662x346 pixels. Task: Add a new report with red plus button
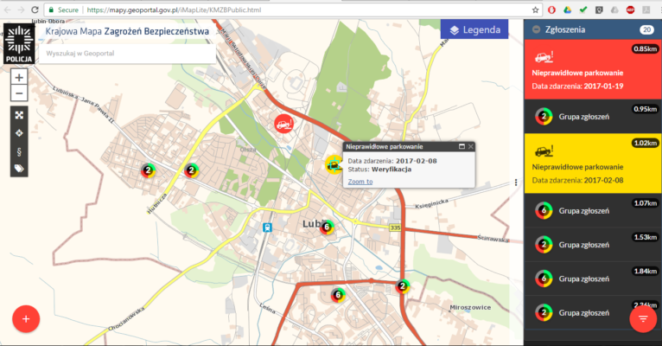pyautogui.click(x=26, y=319)
